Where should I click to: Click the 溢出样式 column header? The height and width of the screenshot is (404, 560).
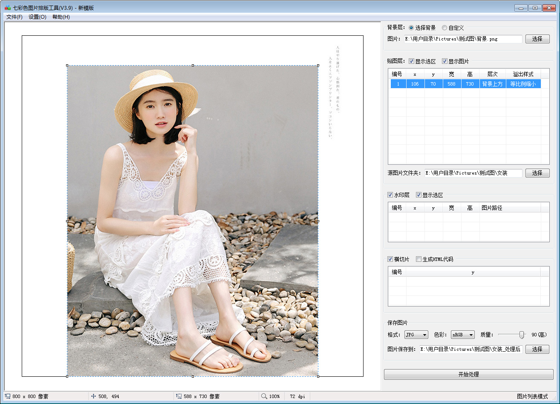523,74
